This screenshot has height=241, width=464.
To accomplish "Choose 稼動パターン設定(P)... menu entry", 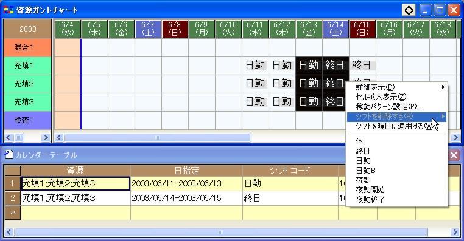I will tap(388, 107).
